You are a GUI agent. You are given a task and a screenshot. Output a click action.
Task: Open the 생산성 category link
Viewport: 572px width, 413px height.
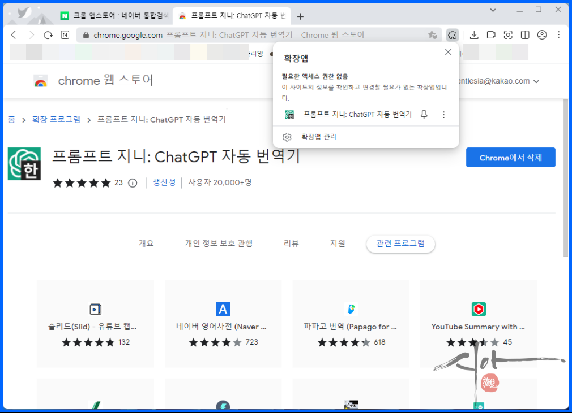click(x=164, y=182)
